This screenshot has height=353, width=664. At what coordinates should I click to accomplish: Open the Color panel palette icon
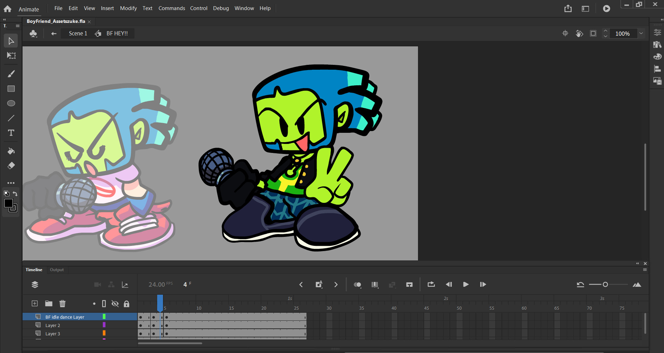(x=657, y=57)
